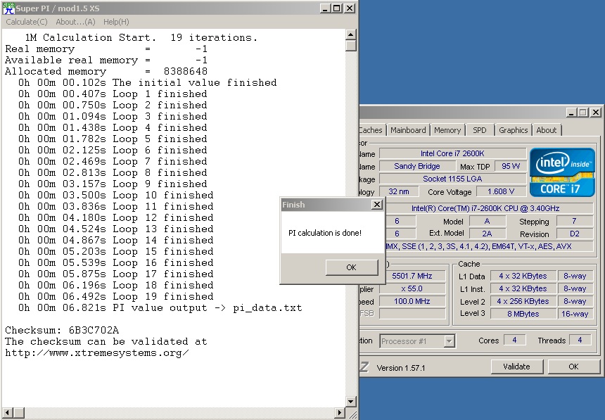This screenshot has height=420, width=605.
Task: Click the Checksum: 6B3C702A line
Action: (62, 331)
